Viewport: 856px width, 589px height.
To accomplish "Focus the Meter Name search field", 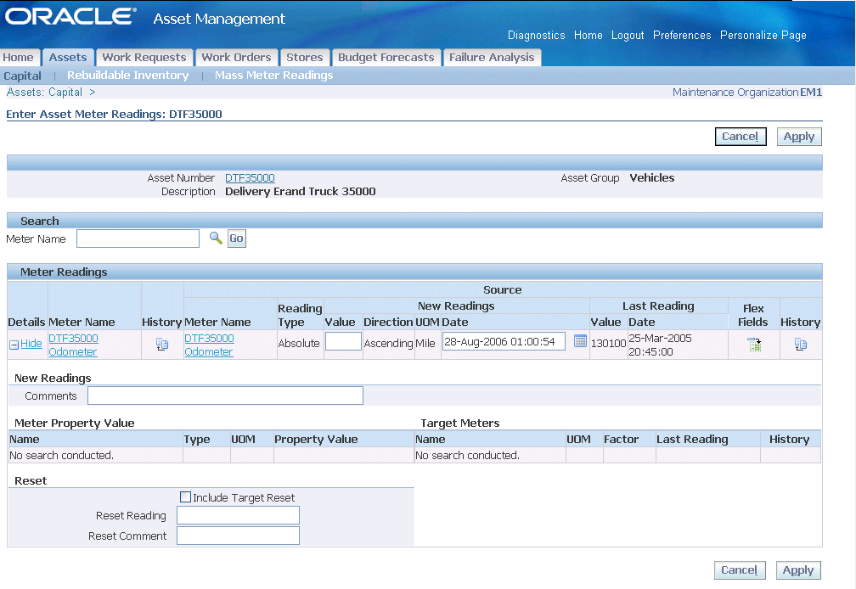I will pos(138,238).
